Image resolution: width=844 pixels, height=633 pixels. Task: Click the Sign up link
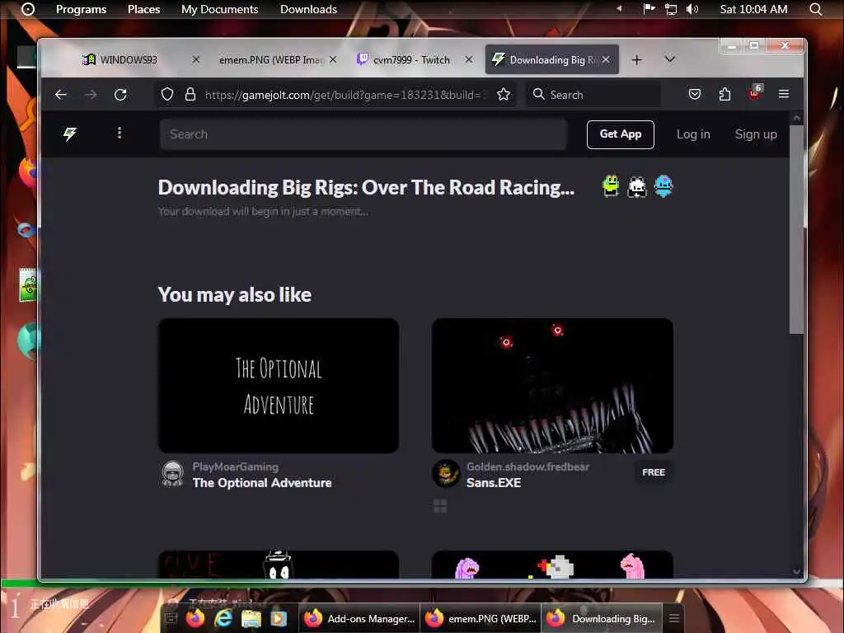756,134
